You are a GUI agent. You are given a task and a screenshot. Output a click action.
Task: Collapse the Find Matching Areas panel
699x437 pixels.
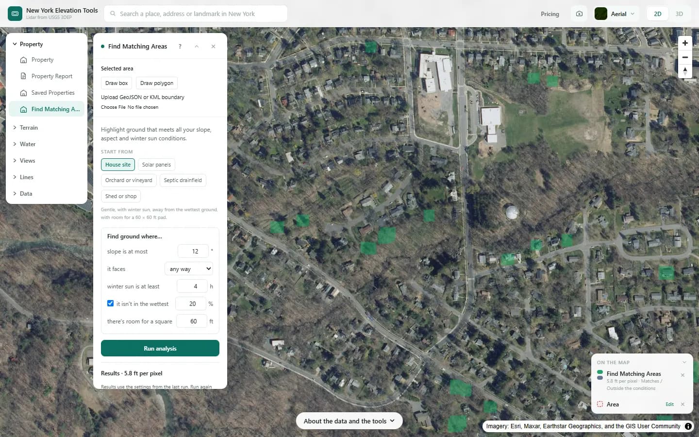click(x=197, y=47)
